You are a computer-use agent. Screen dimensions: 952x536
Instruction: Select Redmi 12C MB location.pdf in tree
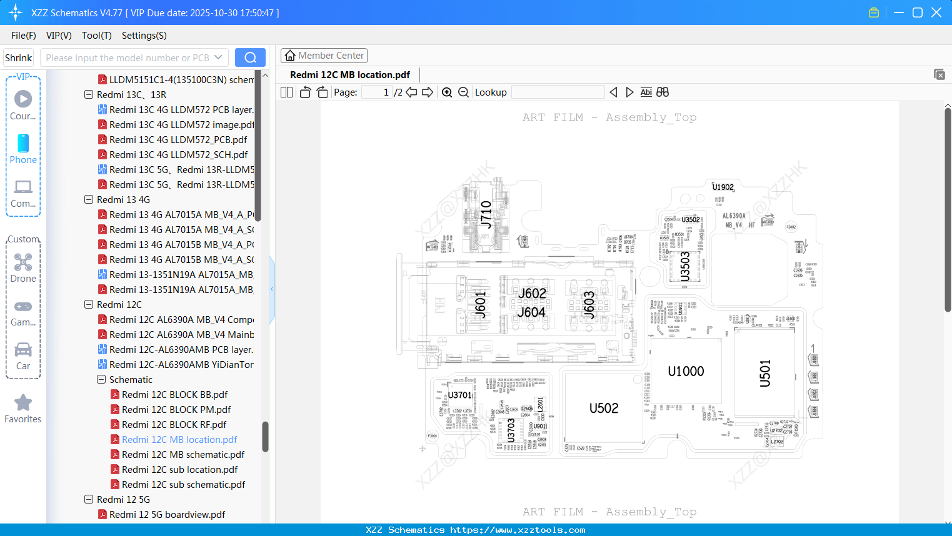point(179,440)
